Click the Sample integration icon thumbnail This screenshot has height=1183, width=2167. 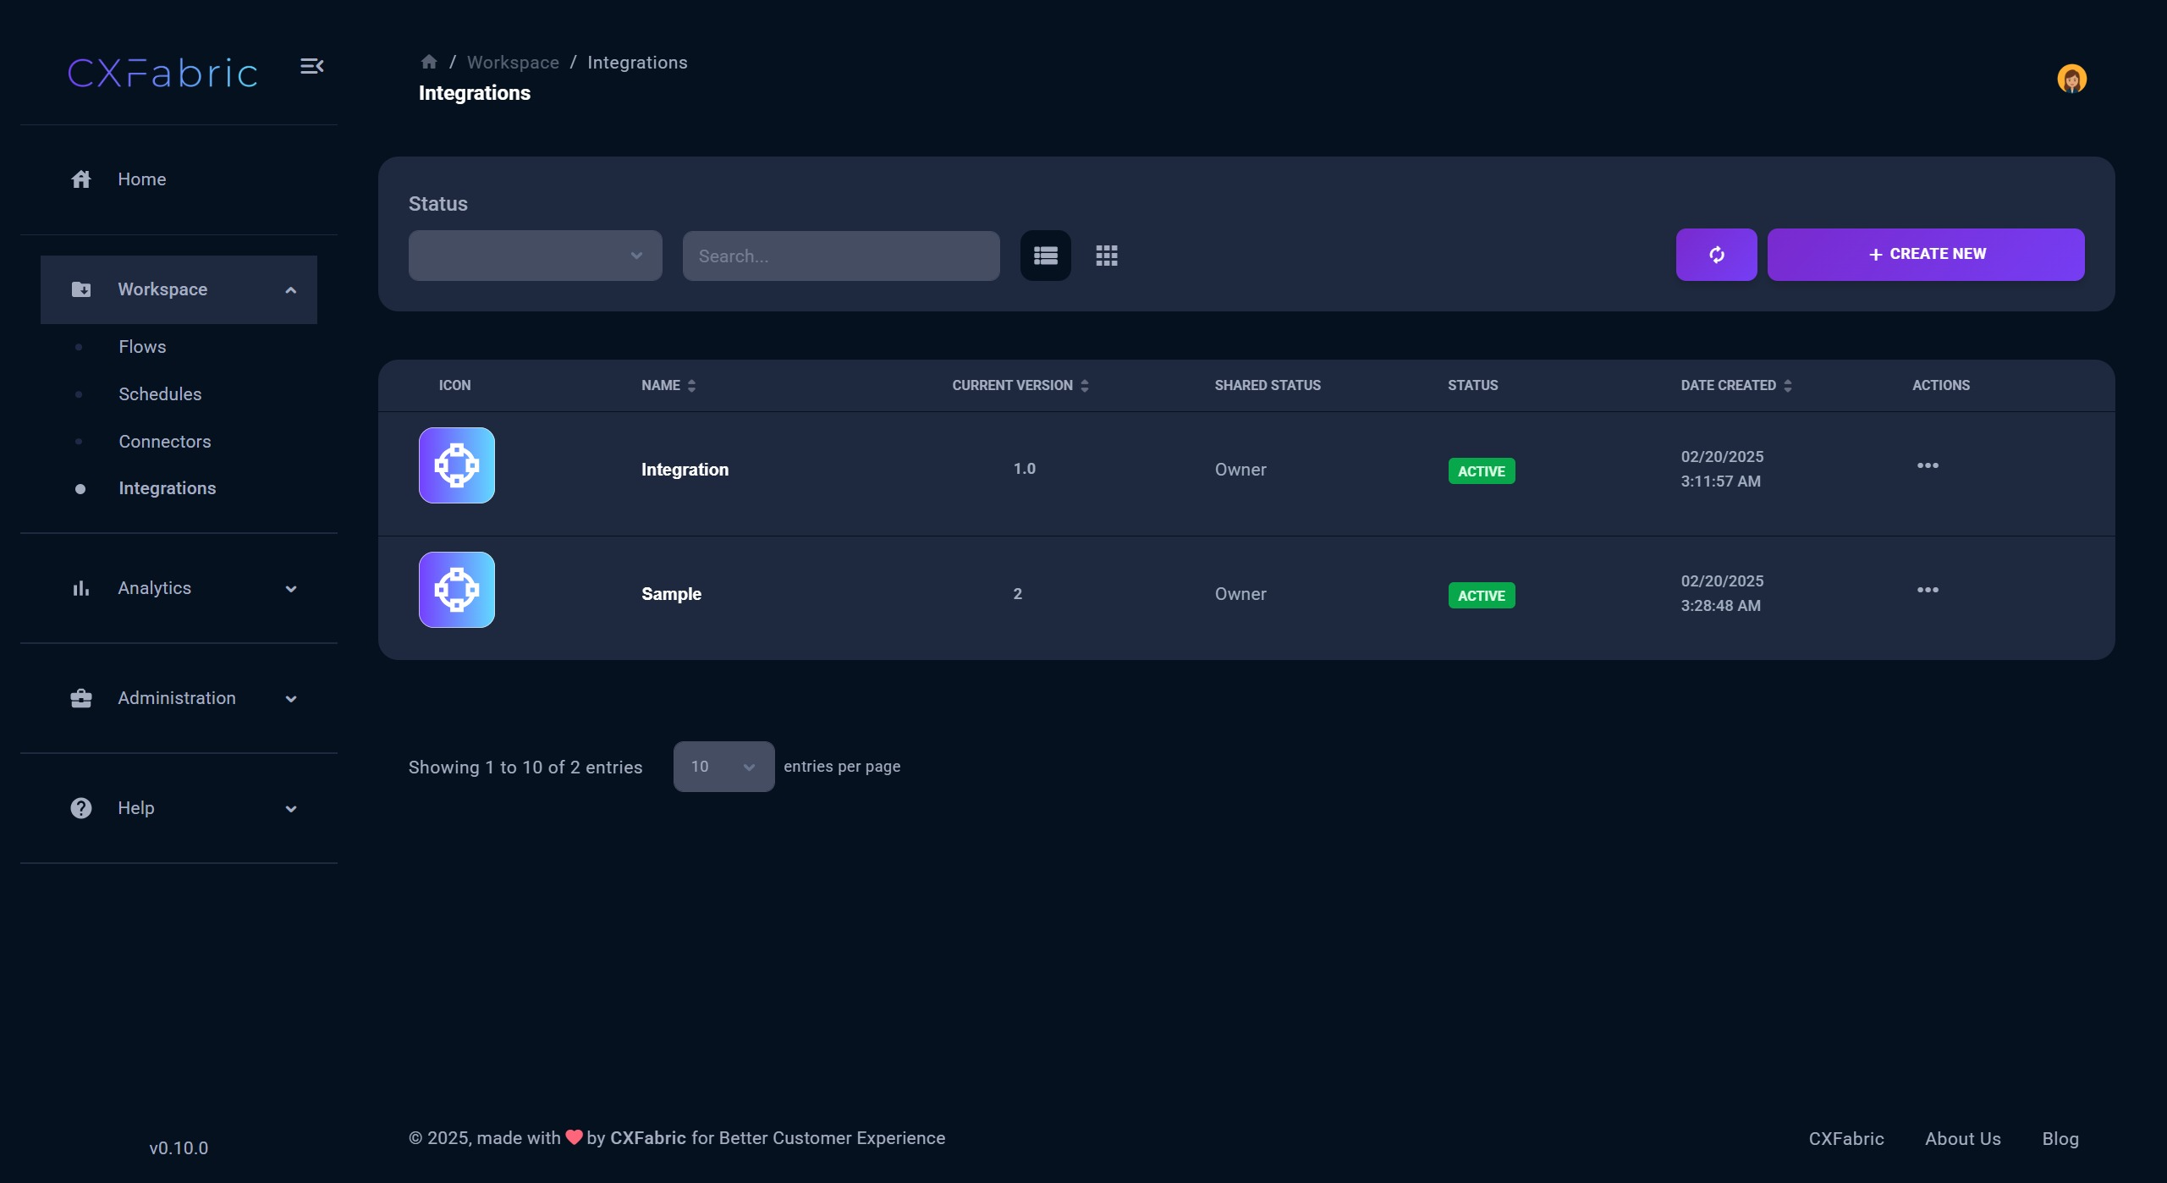tap(457, 590)
